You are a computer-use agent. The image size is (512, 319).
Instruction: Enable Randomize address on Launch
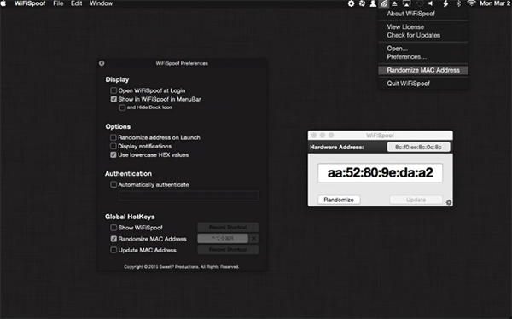113,137
